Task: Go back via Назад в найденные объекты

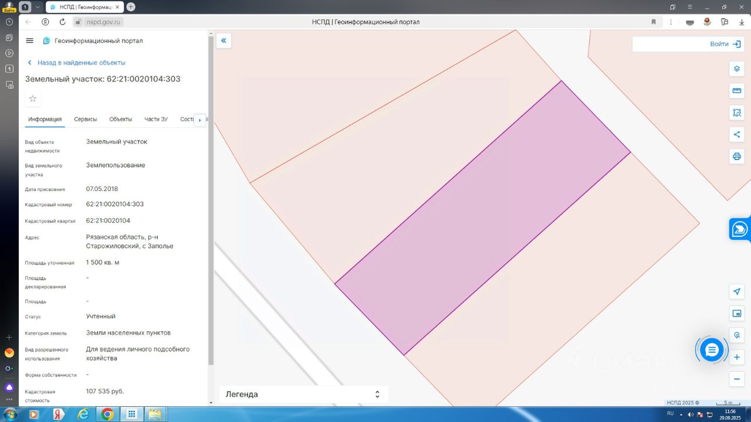Action: [x=76, y=63]
